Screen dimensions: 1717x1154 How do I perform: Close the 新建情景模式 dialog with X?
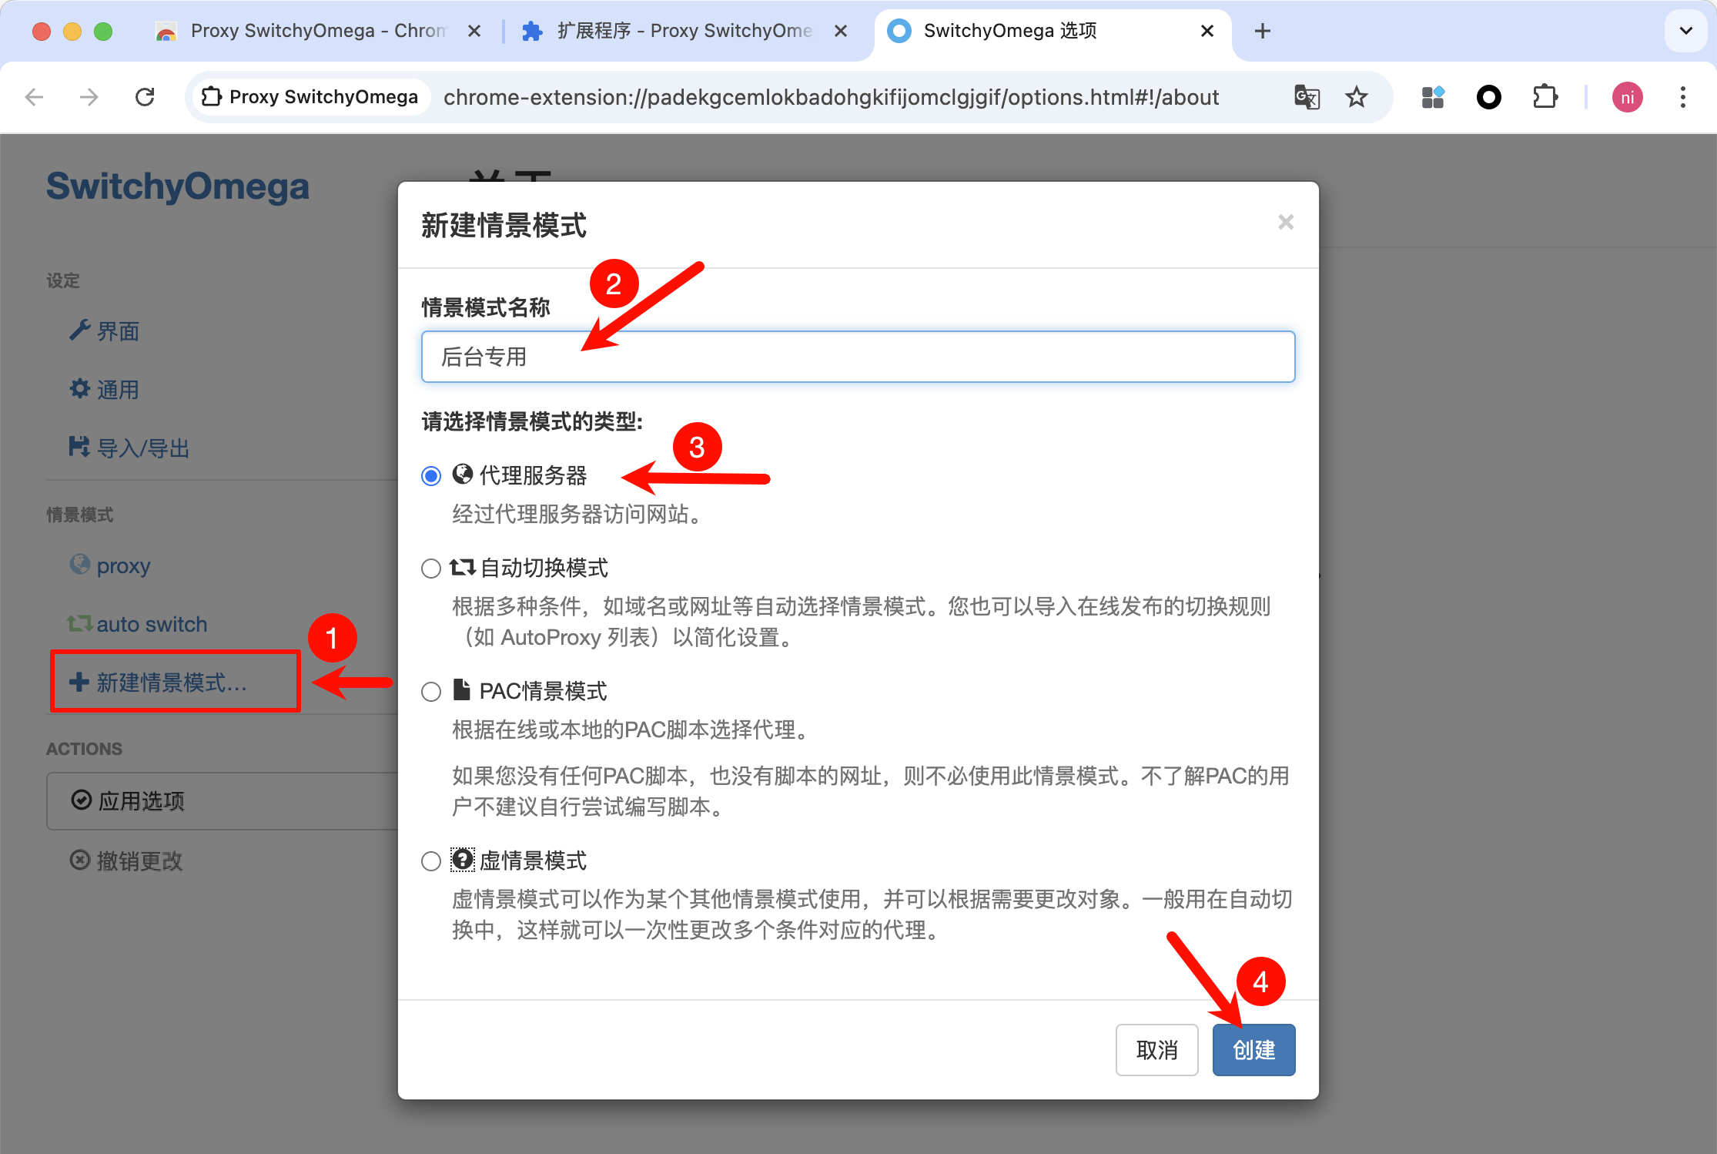pos(1285,223)
